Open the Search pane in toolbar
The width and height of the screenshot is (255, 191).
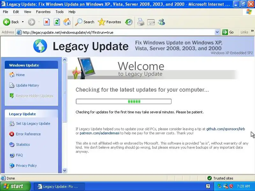(84, 22)
